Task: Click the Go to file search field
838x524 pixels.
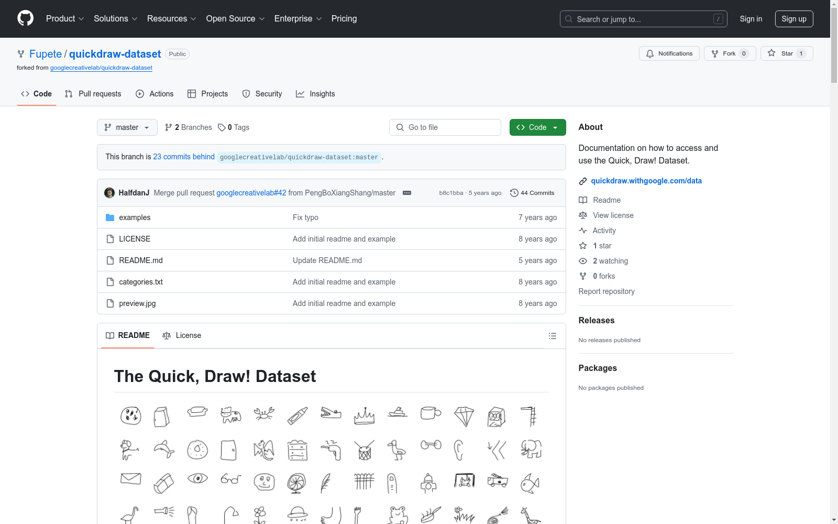Action: click(x=445, y=127)
